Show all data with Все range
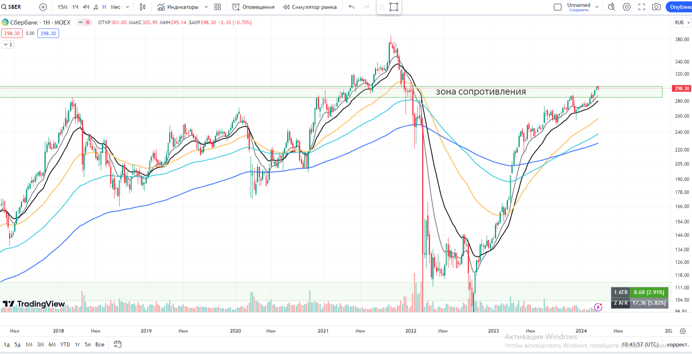 [100, 345]
